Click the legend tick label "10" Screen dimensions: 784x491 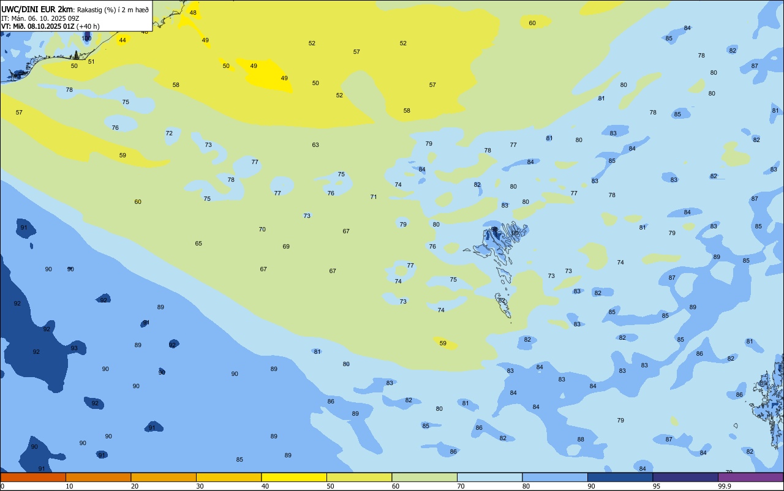pyautogui.click(x=70, y=486)
